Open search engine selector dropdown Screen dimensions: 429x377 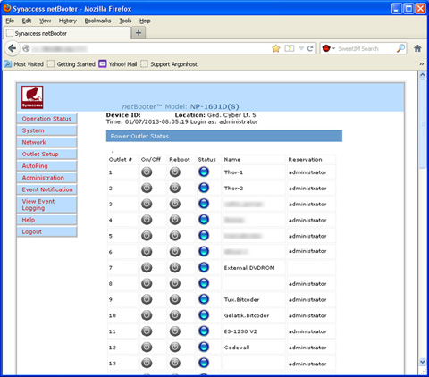(x=329, y=48)
